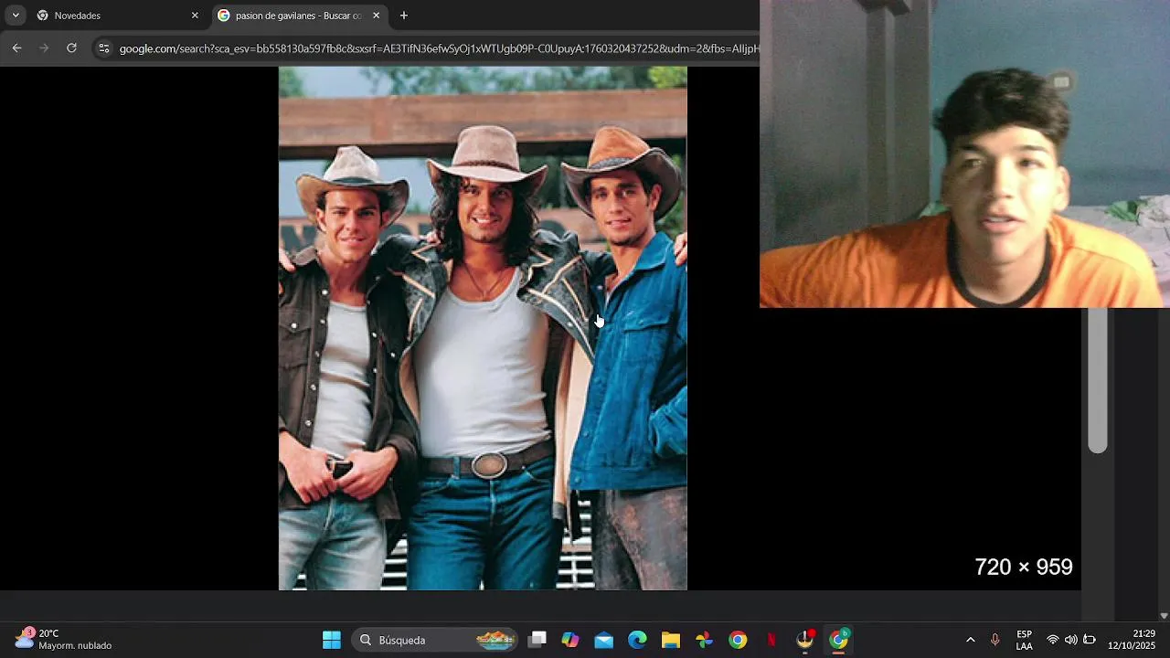Image resolution: width=1170 pixels, height=658 pixels.
Task: Open Netflix from the taskbar
Action: pyautogui.click(x=771, y=640)
